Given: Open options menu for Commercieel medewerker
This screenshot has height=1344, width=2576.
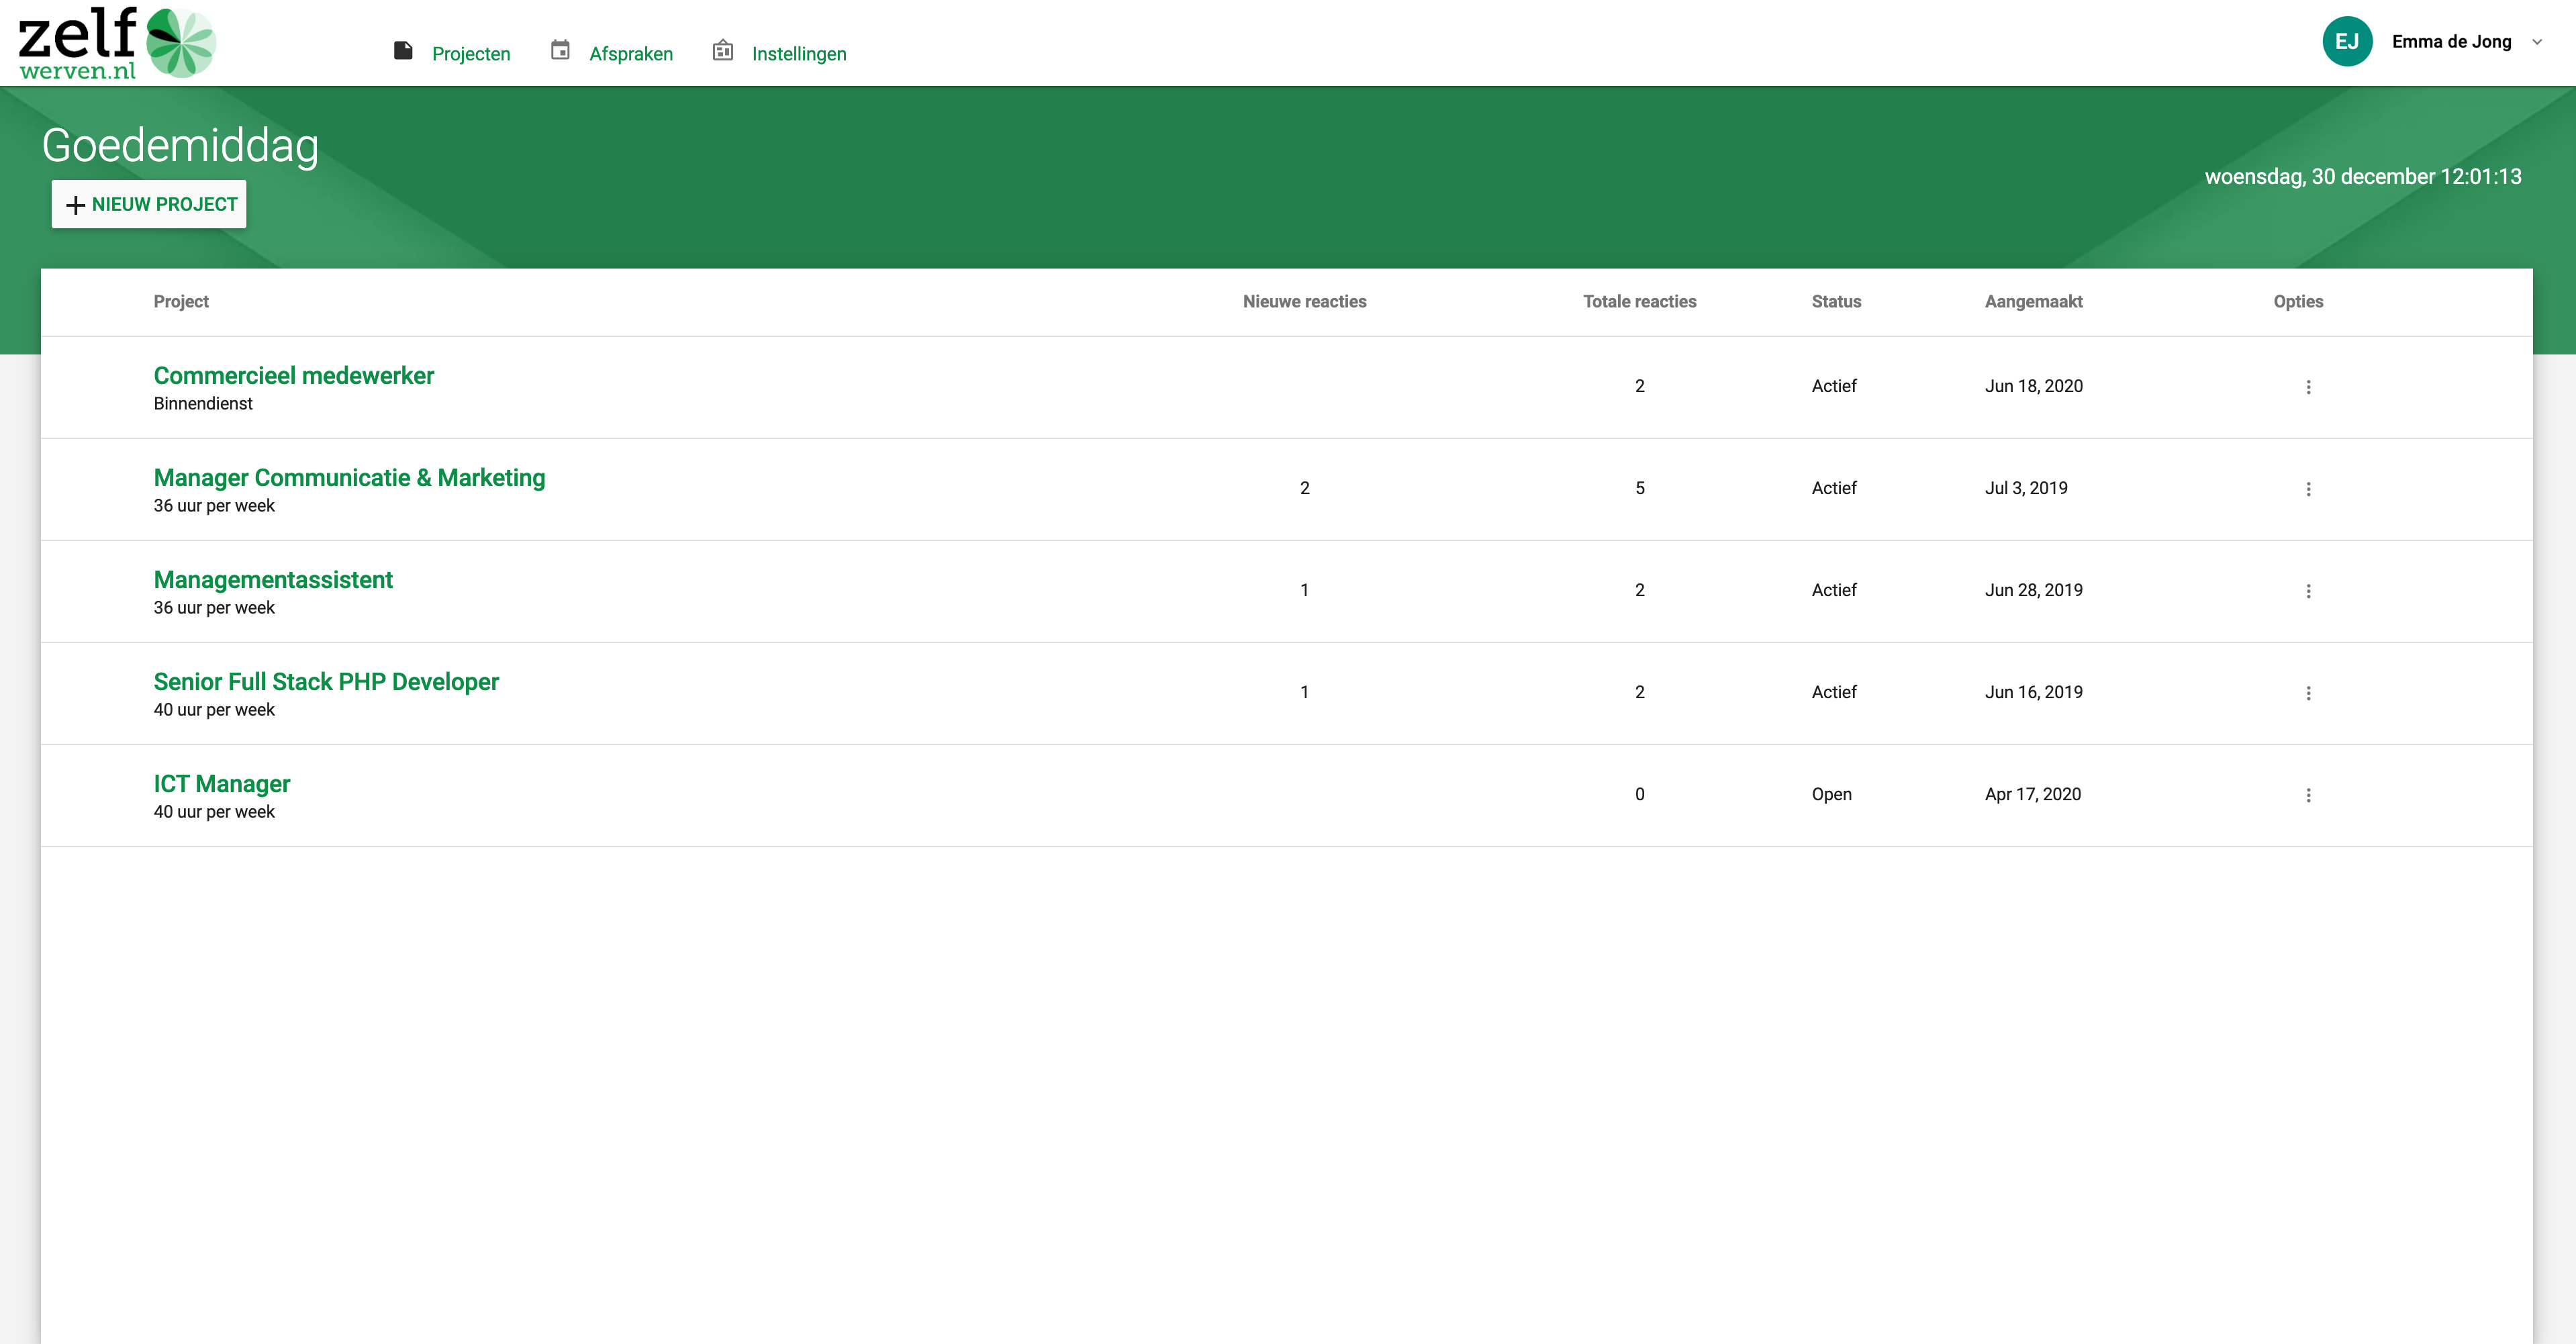Looking at the screenshot, I should tap(2308, 387).
